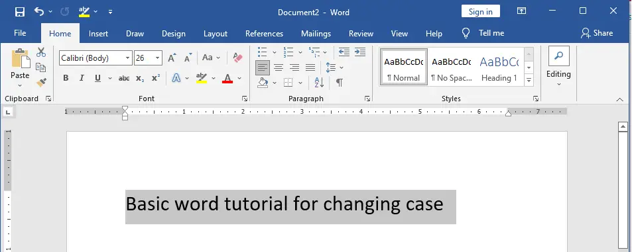Go to the References tab
Screen dimensions: 632x252
264,34
